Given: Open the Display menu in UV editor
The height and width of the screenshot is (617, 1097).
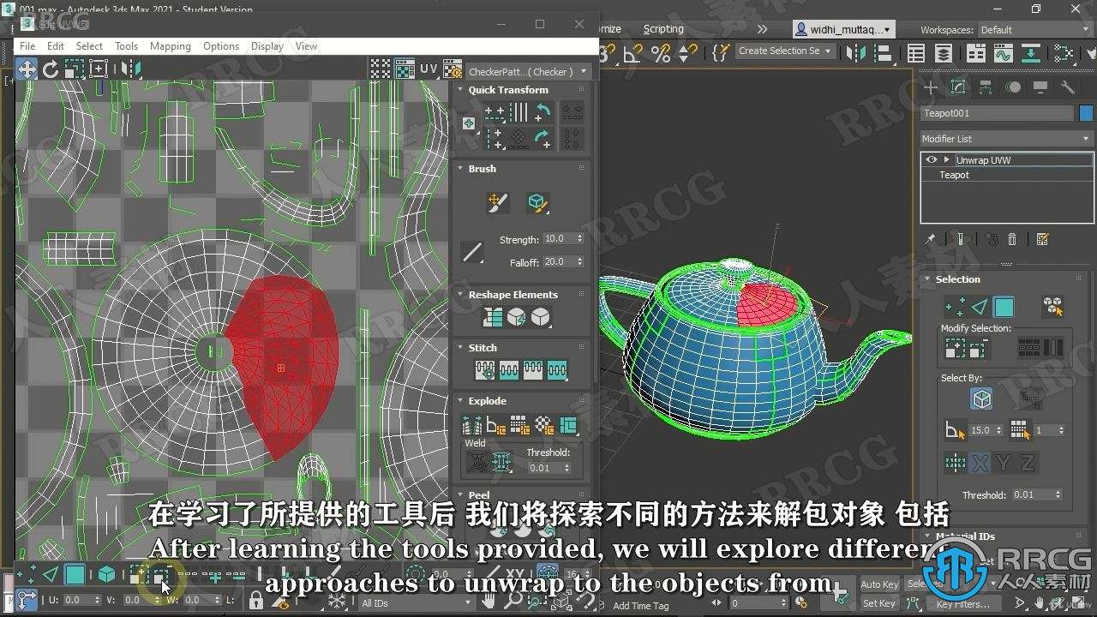Looking at the screenshot, I should click(267, 46).
